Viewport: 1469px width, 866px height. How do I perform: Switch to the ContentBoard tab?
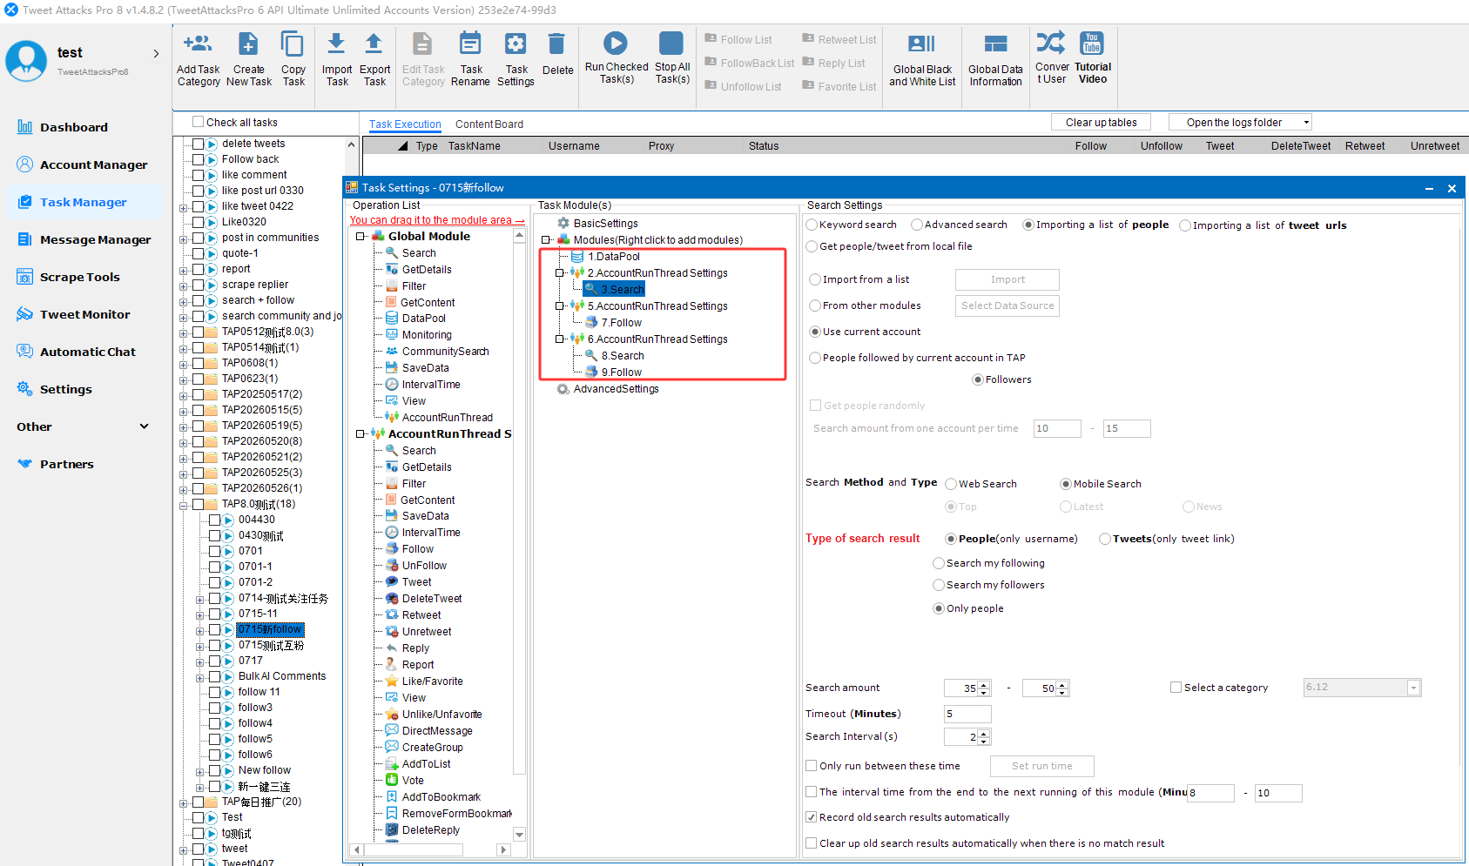[489, 124]
